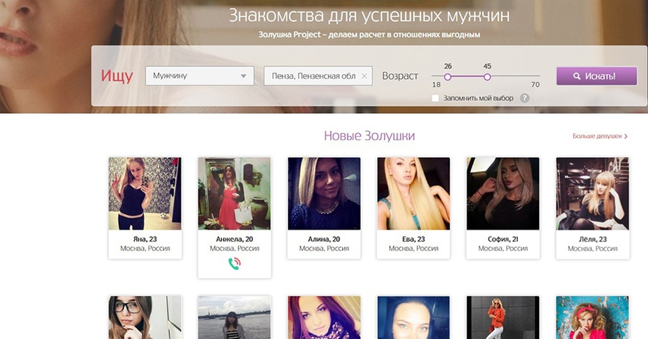
Task: Click the Новые Золушки heading
Action: pyautogui.click(x=369, y=136)
